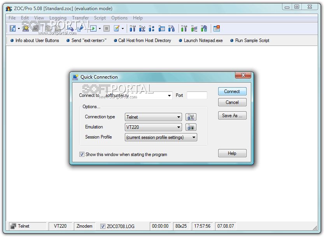Click the Cancel button
Image resolution: width=324 pixels, height=237 pixels.
click(232, 102)
